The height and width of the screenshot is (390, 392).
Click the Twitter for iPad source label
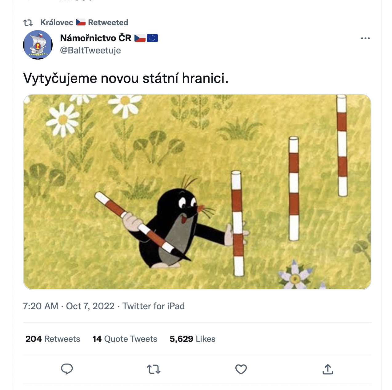click(154, 306)
